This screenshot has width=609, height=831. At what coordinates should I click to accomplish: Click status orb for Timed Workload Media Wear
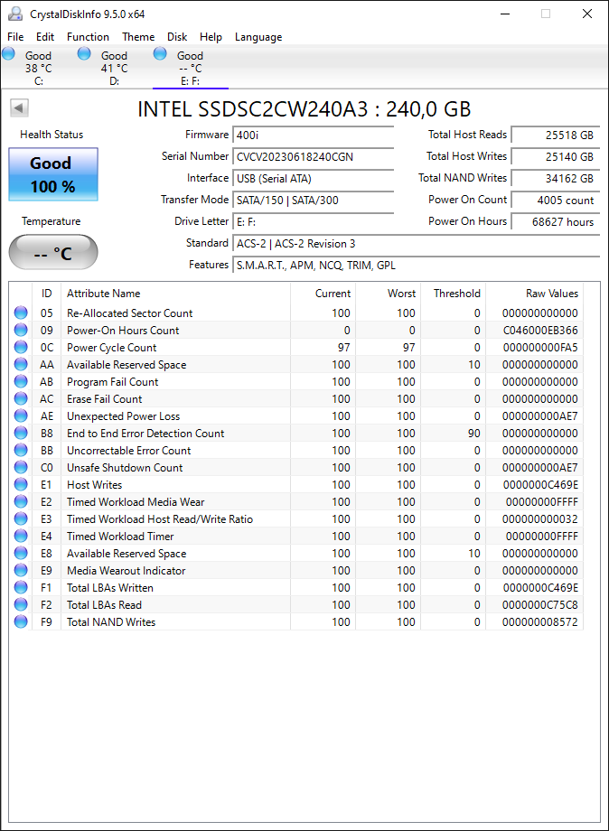pos(21,501)
